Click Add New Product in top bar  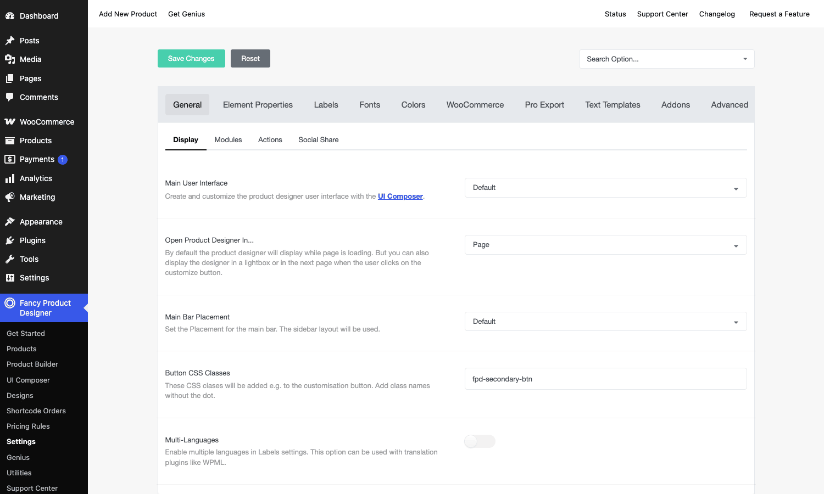pos(128,14)
